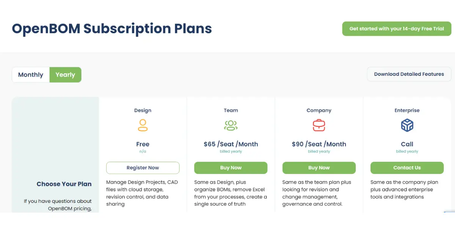Click the OpenBOM Subscription Plans title
The width and height of the screenshot is (455, 227).
[x=112, y=29]
